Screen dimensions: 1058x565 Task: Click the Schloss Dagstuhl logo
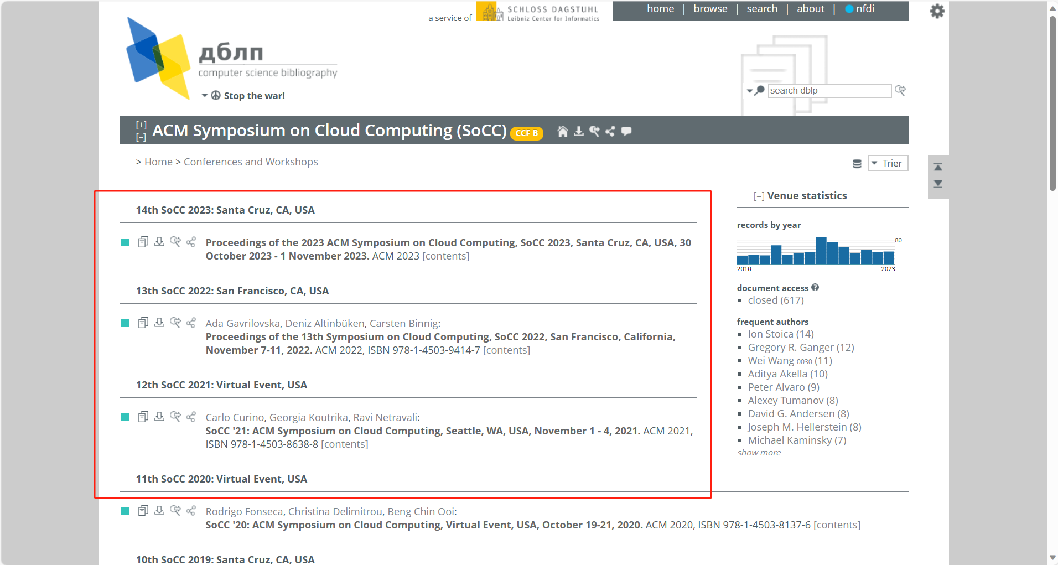538,12
